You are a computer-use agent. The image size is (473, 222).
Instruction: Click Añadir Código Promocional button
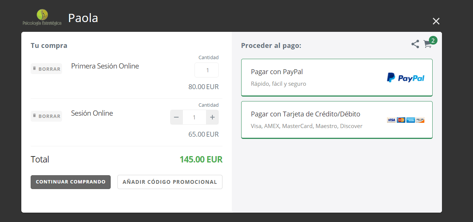[x=170, y=182]
